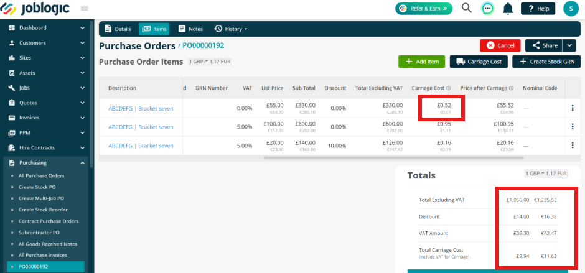585x273 pixels.
Task: Open All Goods Received Notes
Action: 48,244
